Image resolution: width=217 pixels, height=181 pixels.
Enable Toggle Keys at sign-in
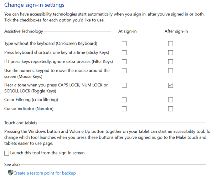pos(124,85)
